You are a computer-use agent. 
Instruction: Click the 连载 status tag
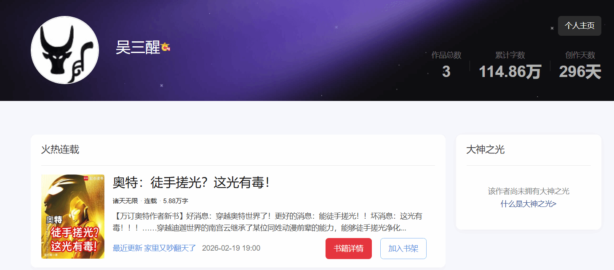(150, 201)
